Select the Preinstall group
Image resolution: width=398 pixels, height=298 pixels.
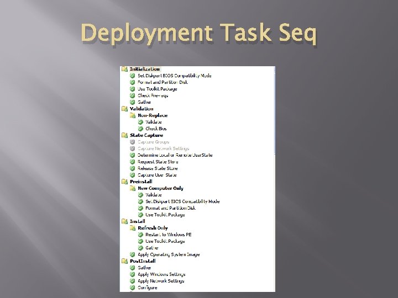tap(141, 182)
